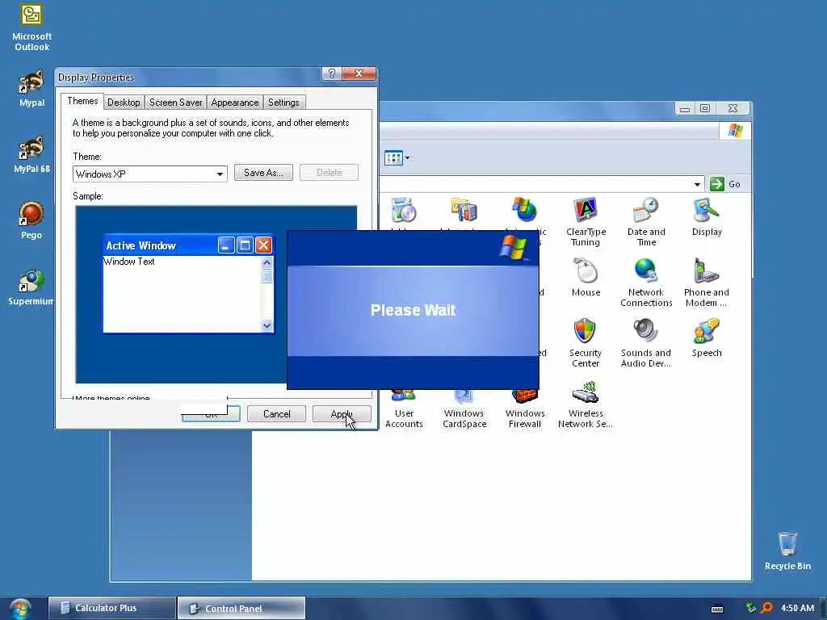Select the Recycle Bin icon
Image resolution: width=827 pixels, height=620 pixels.
click(787, 551)
